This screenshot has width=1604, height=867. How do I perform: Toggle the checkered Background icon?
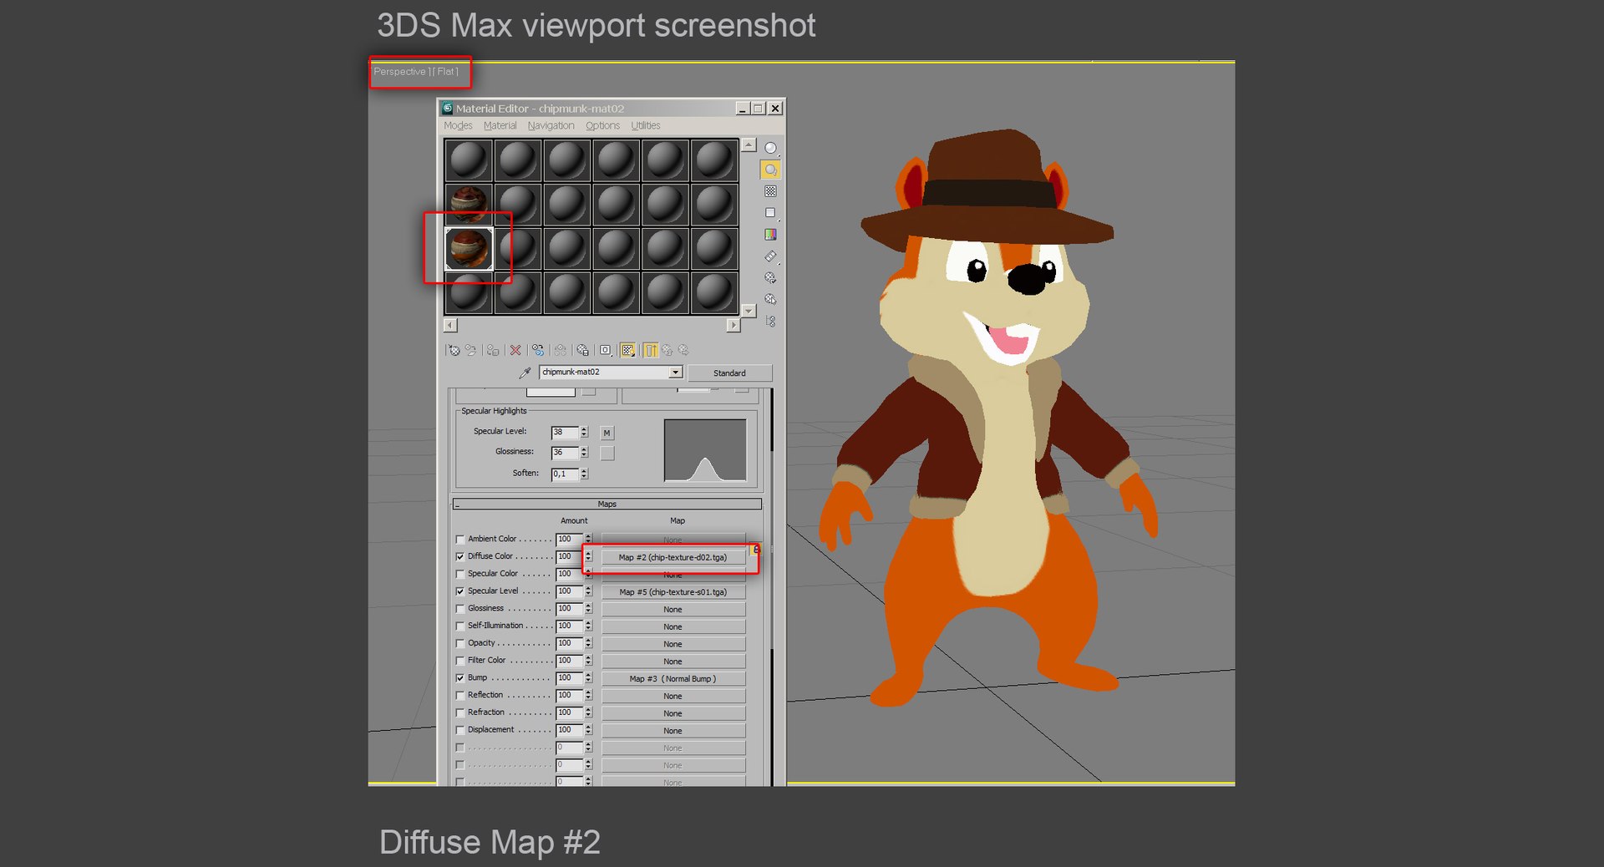click(x=770, y=191)
